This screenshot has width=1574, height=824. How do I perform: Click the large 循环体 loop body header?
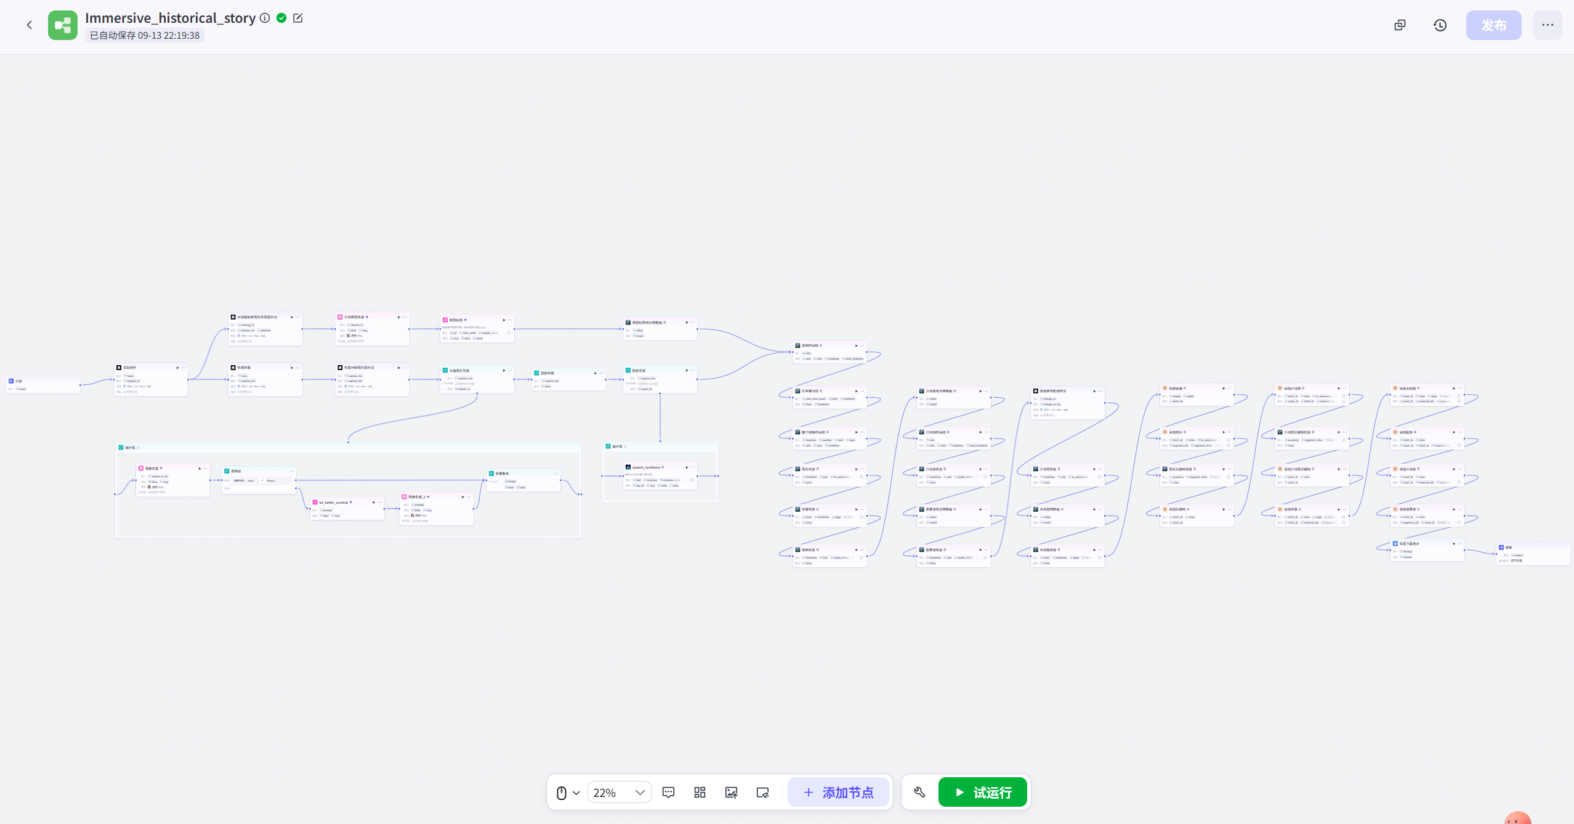click(348, 448)
